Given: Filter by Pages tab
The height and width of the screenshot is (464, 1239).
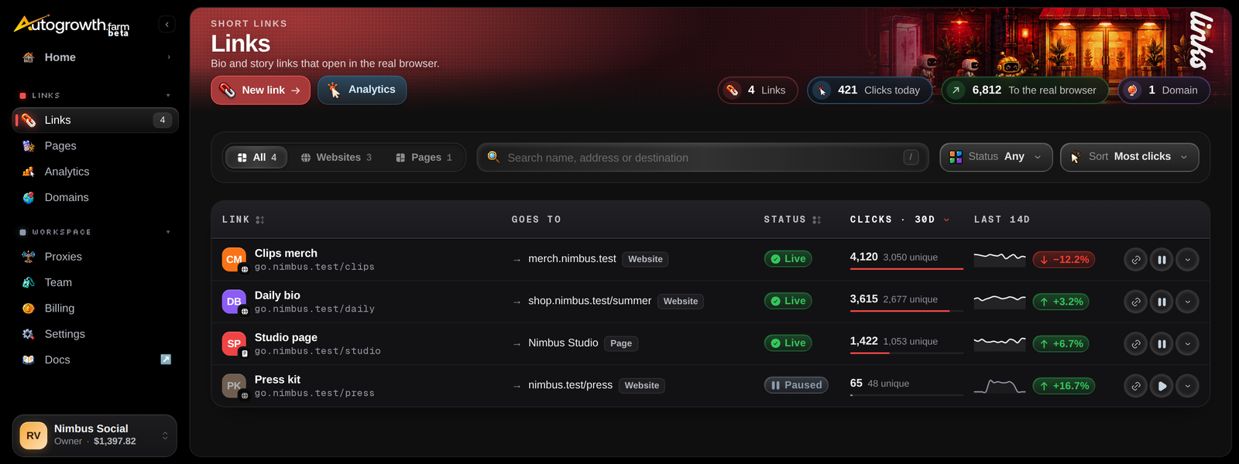Looking at the screenshot, I should [424, 157].
